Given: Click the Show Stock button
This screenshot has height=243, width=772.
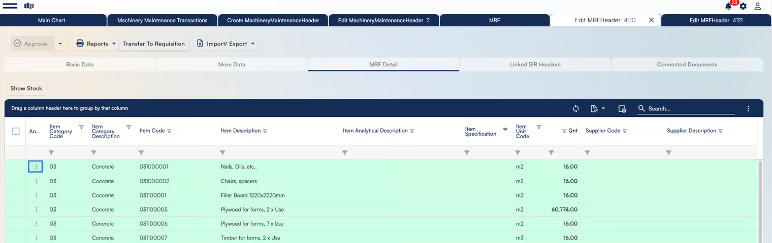Looking at the screenshot, I should pos(26,89).
